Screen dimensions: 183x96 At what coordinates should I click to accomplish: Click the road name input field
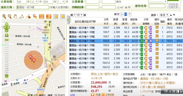pos(33,7)
